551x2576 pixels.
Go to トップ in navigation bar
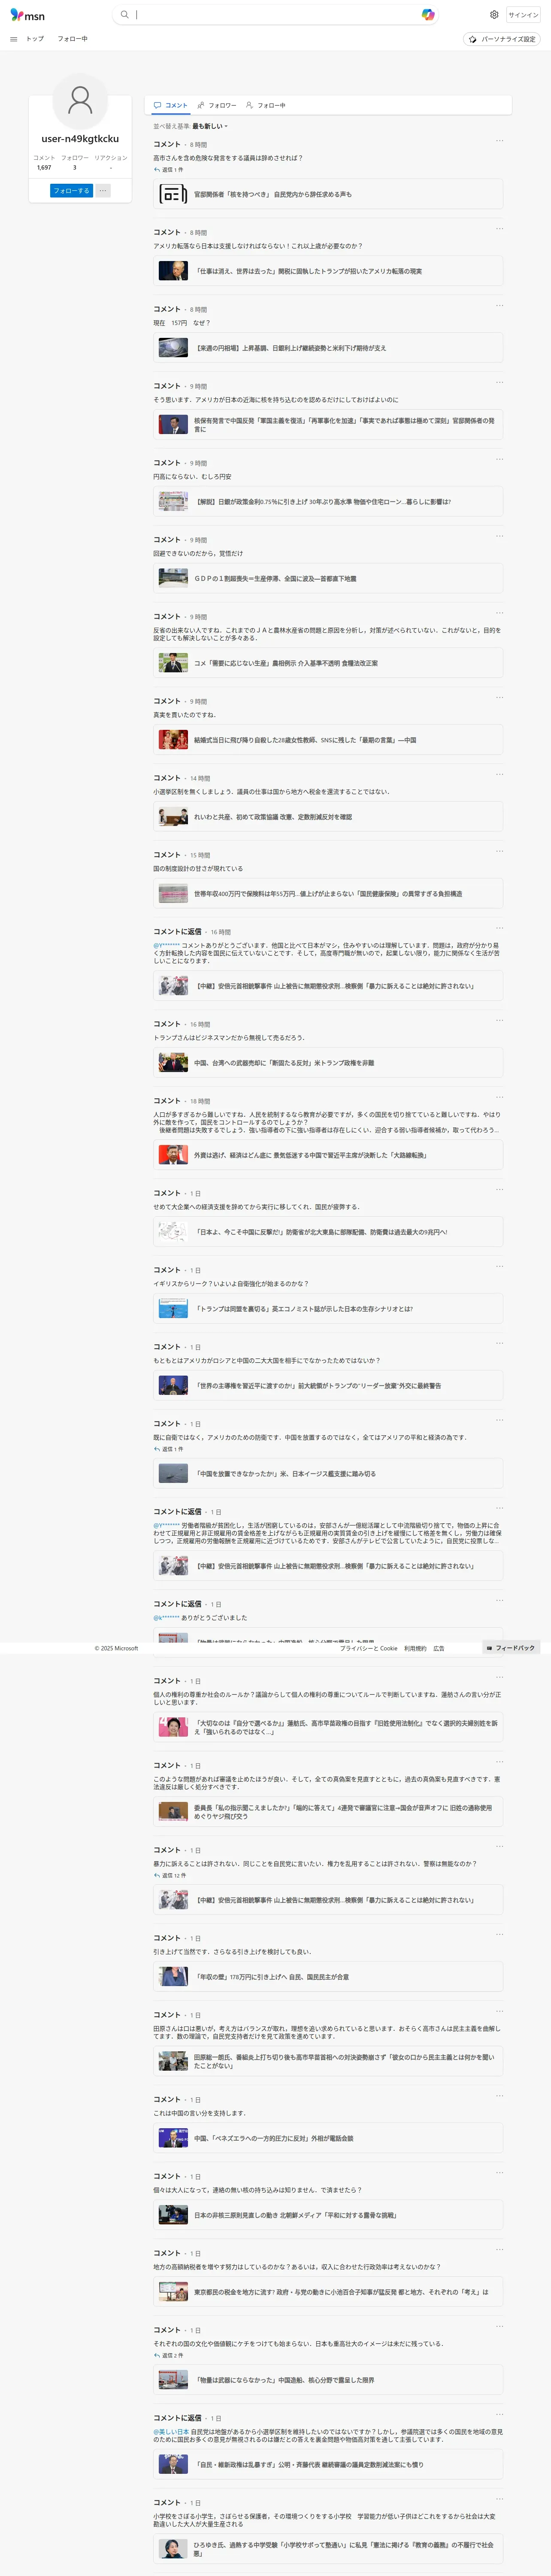35,39
